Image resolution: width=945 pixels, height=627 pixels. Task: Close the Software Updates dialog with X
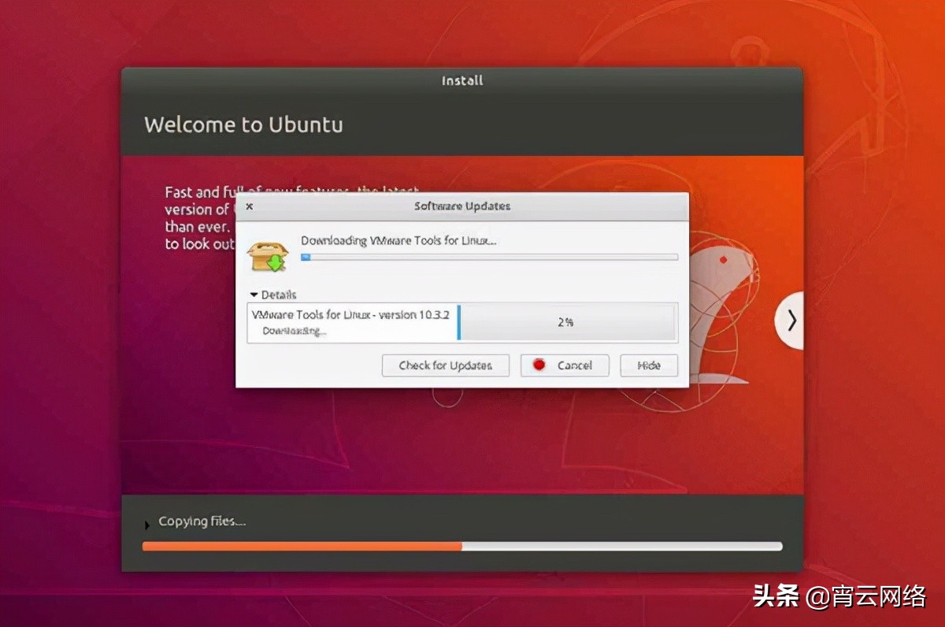[x=250, y=206]
